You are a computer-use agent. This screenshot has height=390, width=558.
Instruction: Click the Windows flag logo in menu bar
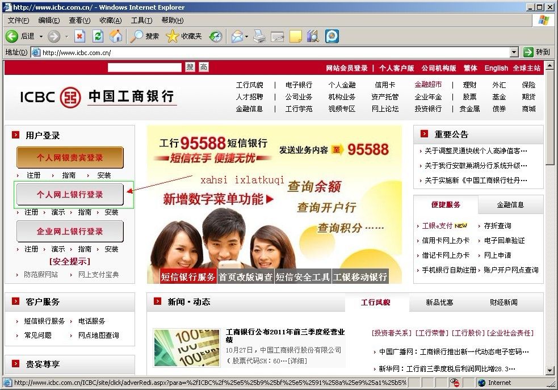click(544, 20)
